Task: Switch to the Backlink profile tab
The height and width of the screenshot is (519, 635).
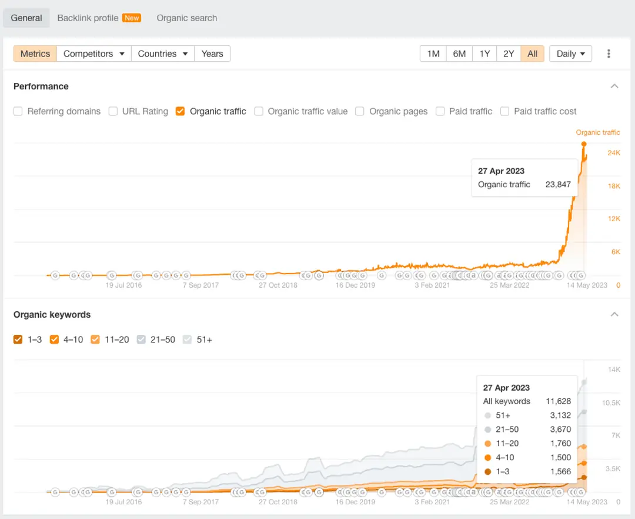Action: point(88,18)
